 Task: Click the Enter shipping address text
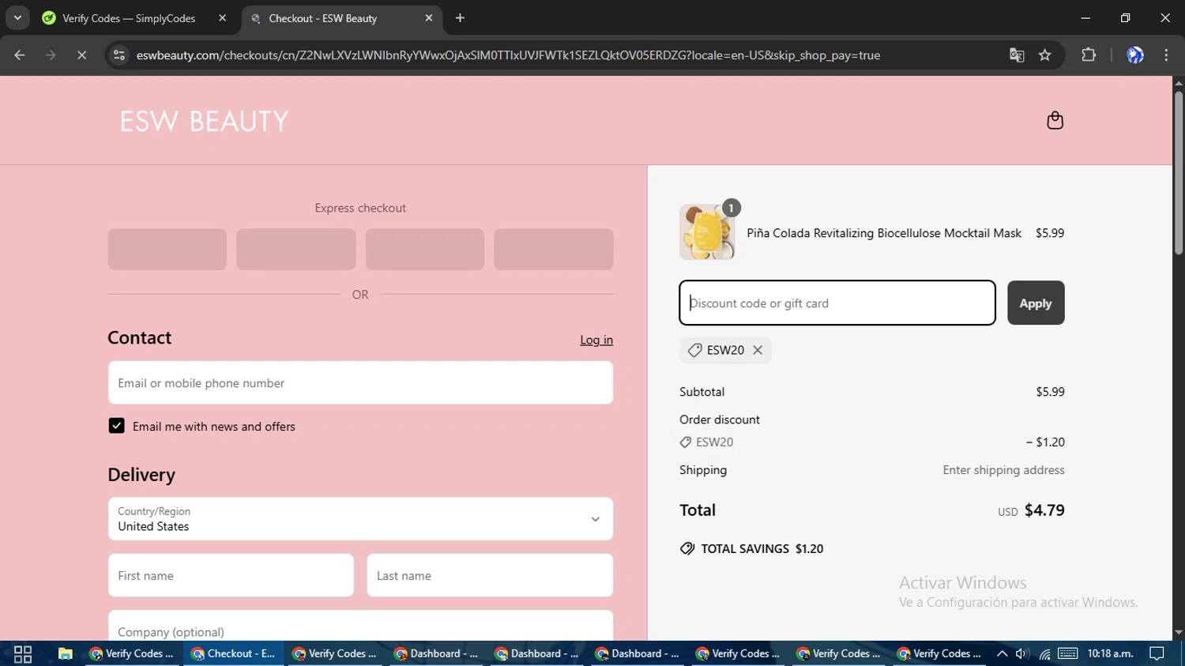pos(1003,470)
